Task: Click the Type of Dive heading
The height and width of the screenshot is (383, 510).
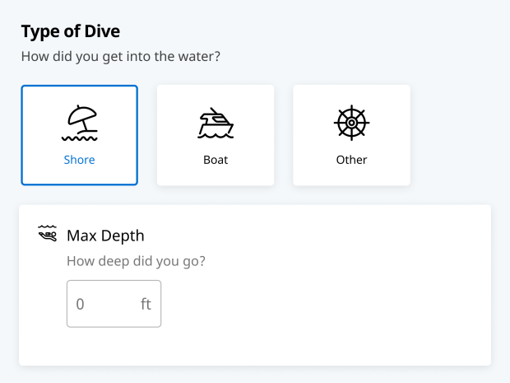Action: 71,32
